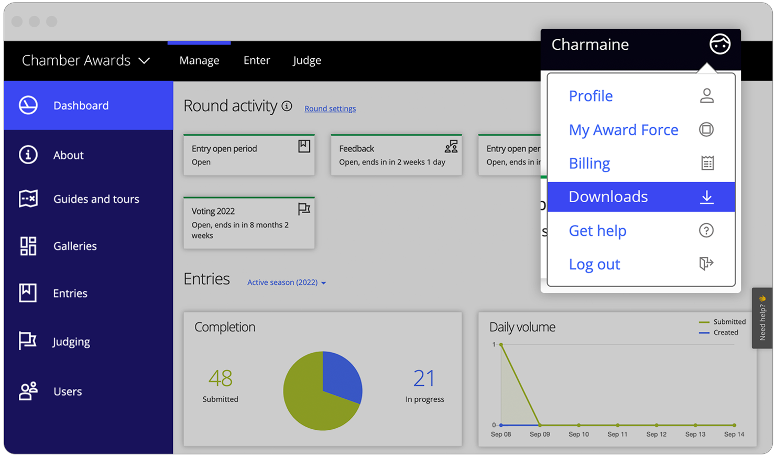Click the blue pie chart segment
Image resolution: width=776 pixels, height=457 pixels.
click(x=340, y=376)
